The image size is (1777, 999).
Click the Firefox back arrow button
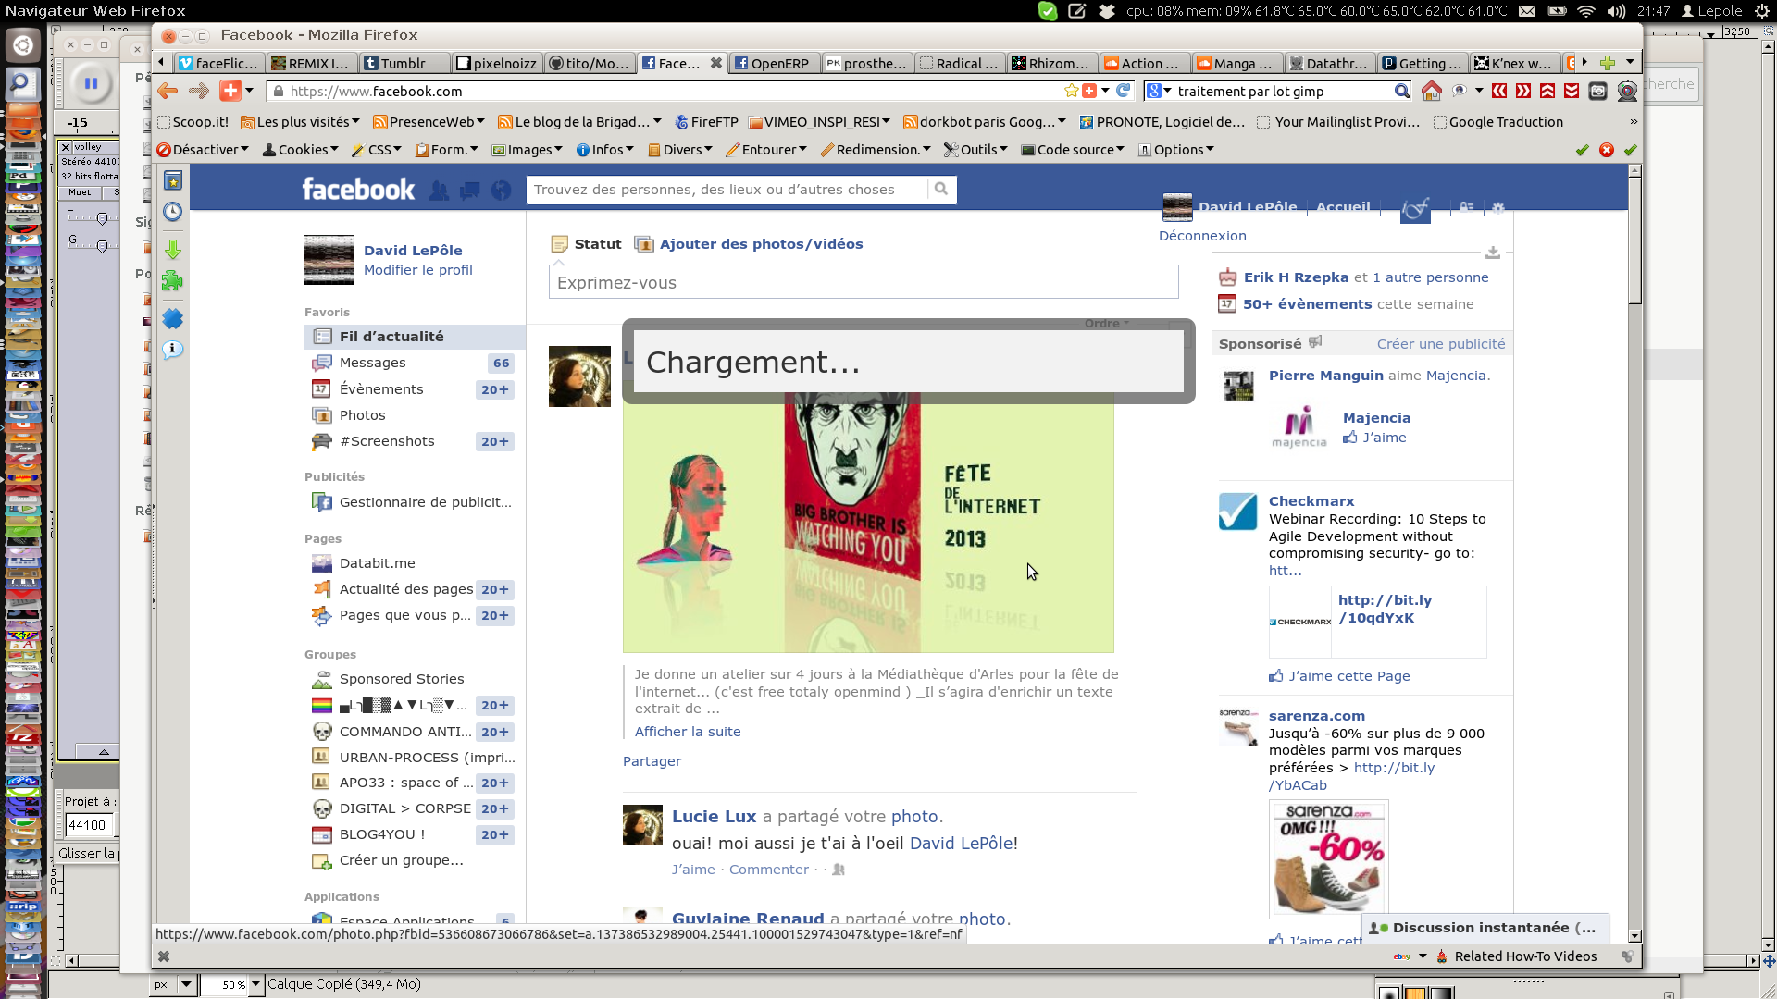(168, 91)
